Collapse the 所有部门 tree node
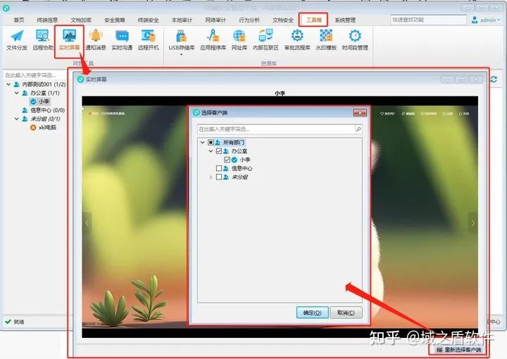The height and width of the screenshot is (359, 507). [x=202, y=142]
